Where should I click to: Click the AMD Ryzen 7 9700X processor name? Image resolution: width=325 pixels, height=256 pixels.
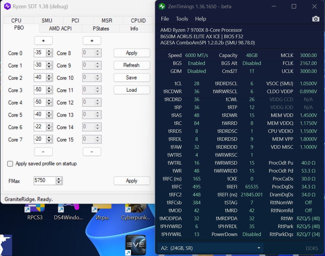pos(201,30)
